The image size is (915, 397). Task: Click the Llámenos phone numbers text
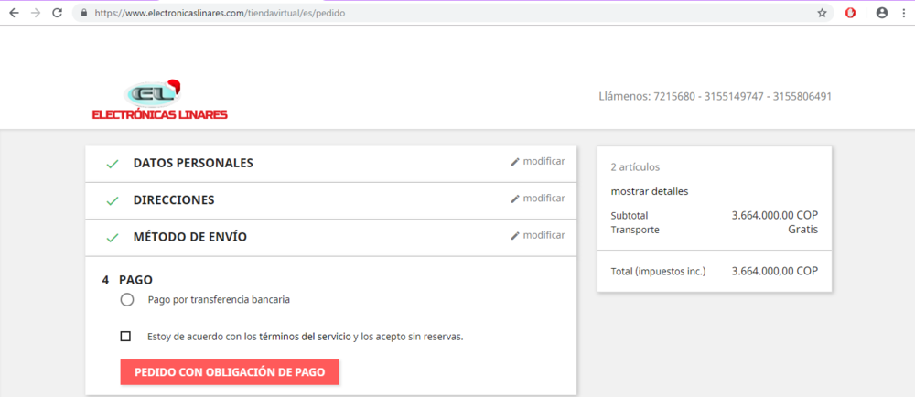tap(715, 96)
